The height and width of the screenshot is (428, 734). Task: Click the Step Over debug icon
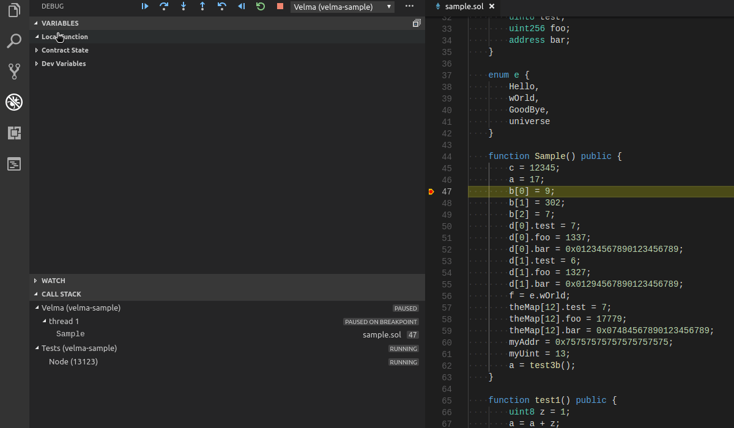click(164, 6)
